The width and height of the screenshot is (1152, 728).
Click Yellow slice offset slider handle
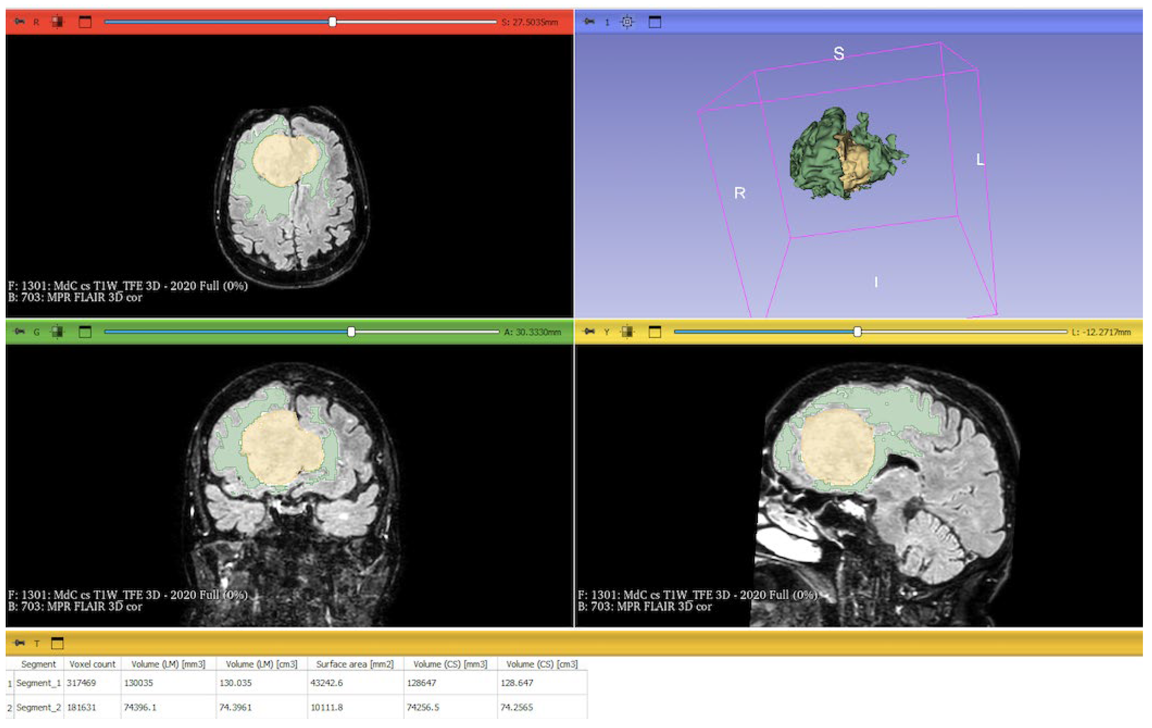point(858,331)
